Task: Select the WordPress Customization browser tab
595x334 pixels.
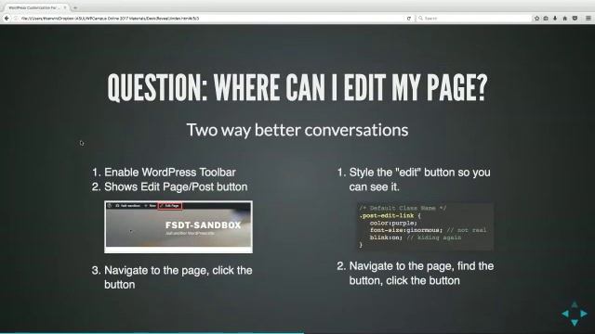Action: click(x=36, y=7)
